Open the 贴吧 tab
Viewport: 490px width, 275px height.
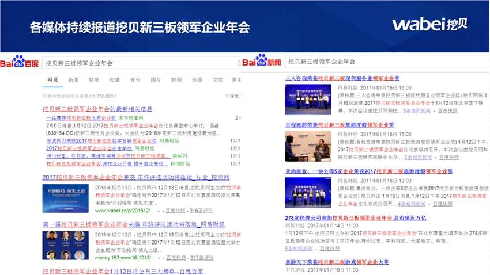click(x=94, y=80)
